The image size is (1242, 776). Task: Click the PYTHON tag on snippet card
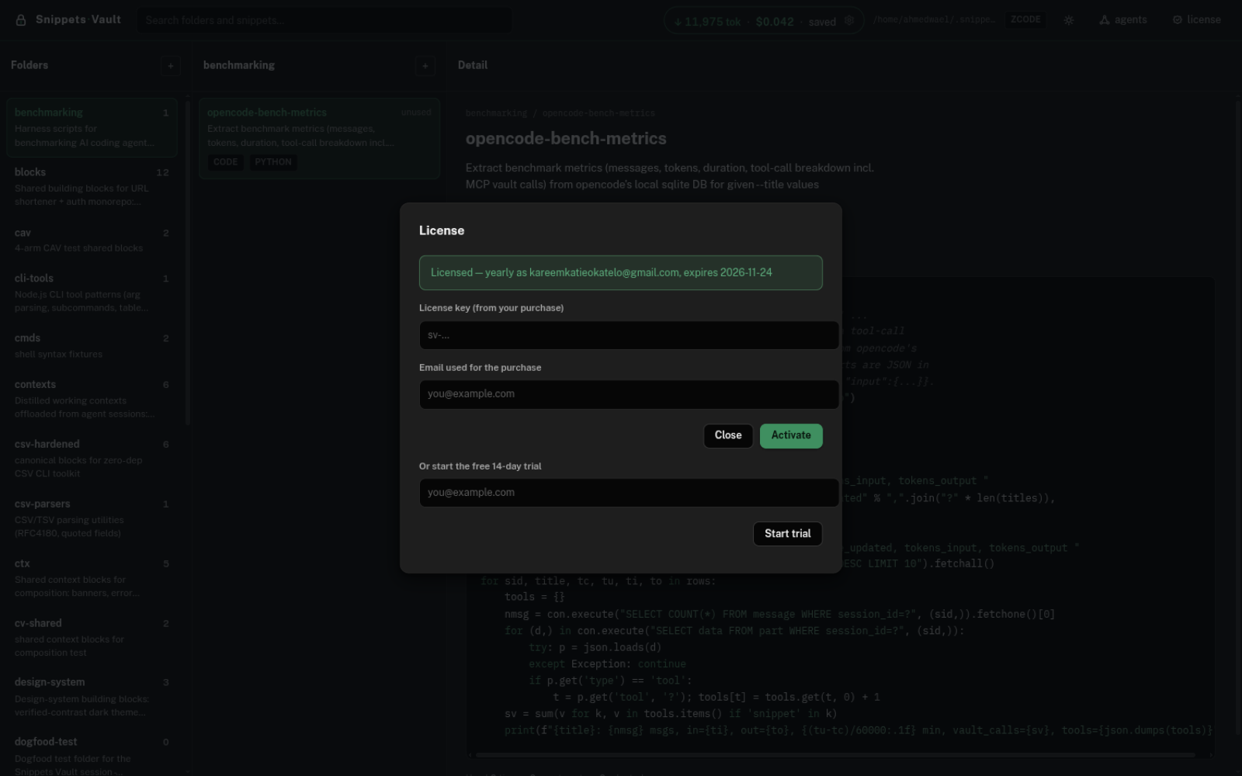273,162
